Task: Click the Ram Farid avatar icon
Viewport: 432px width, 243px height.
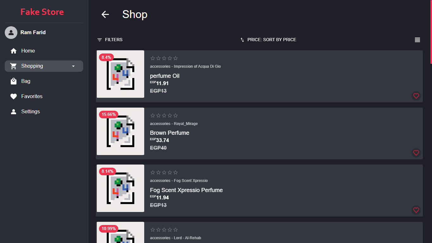Action: click(x=11, y=33)
